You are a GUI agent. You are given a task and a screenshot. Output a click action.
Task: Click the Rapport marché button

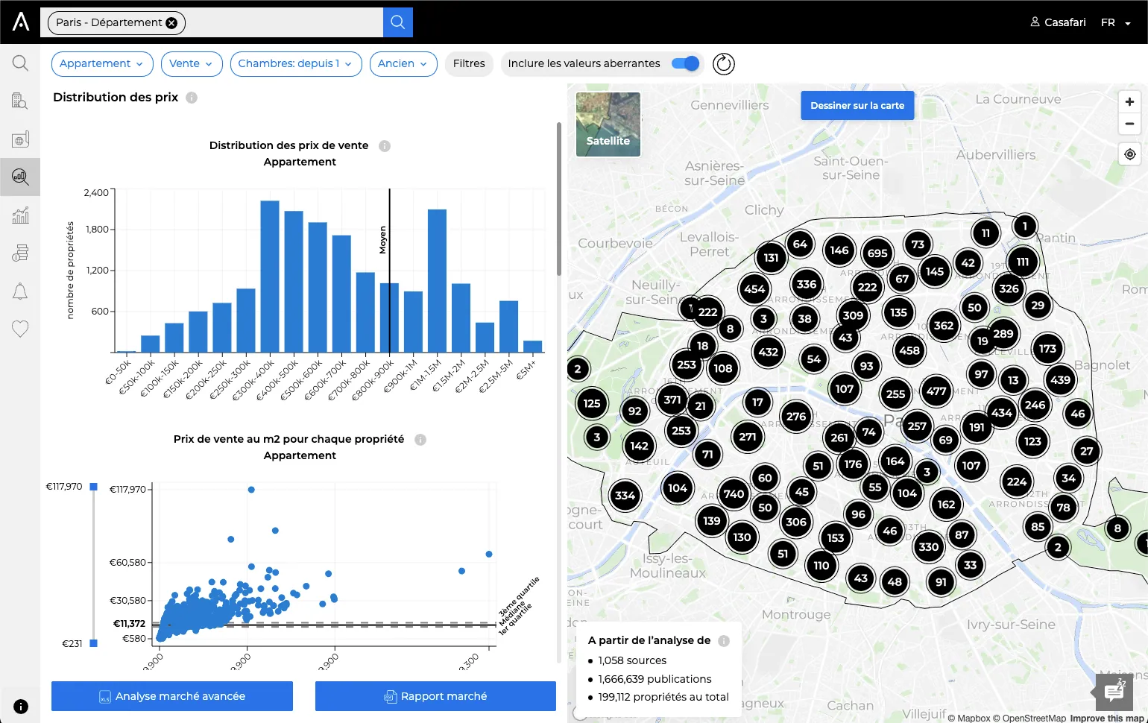coord(435,696)
